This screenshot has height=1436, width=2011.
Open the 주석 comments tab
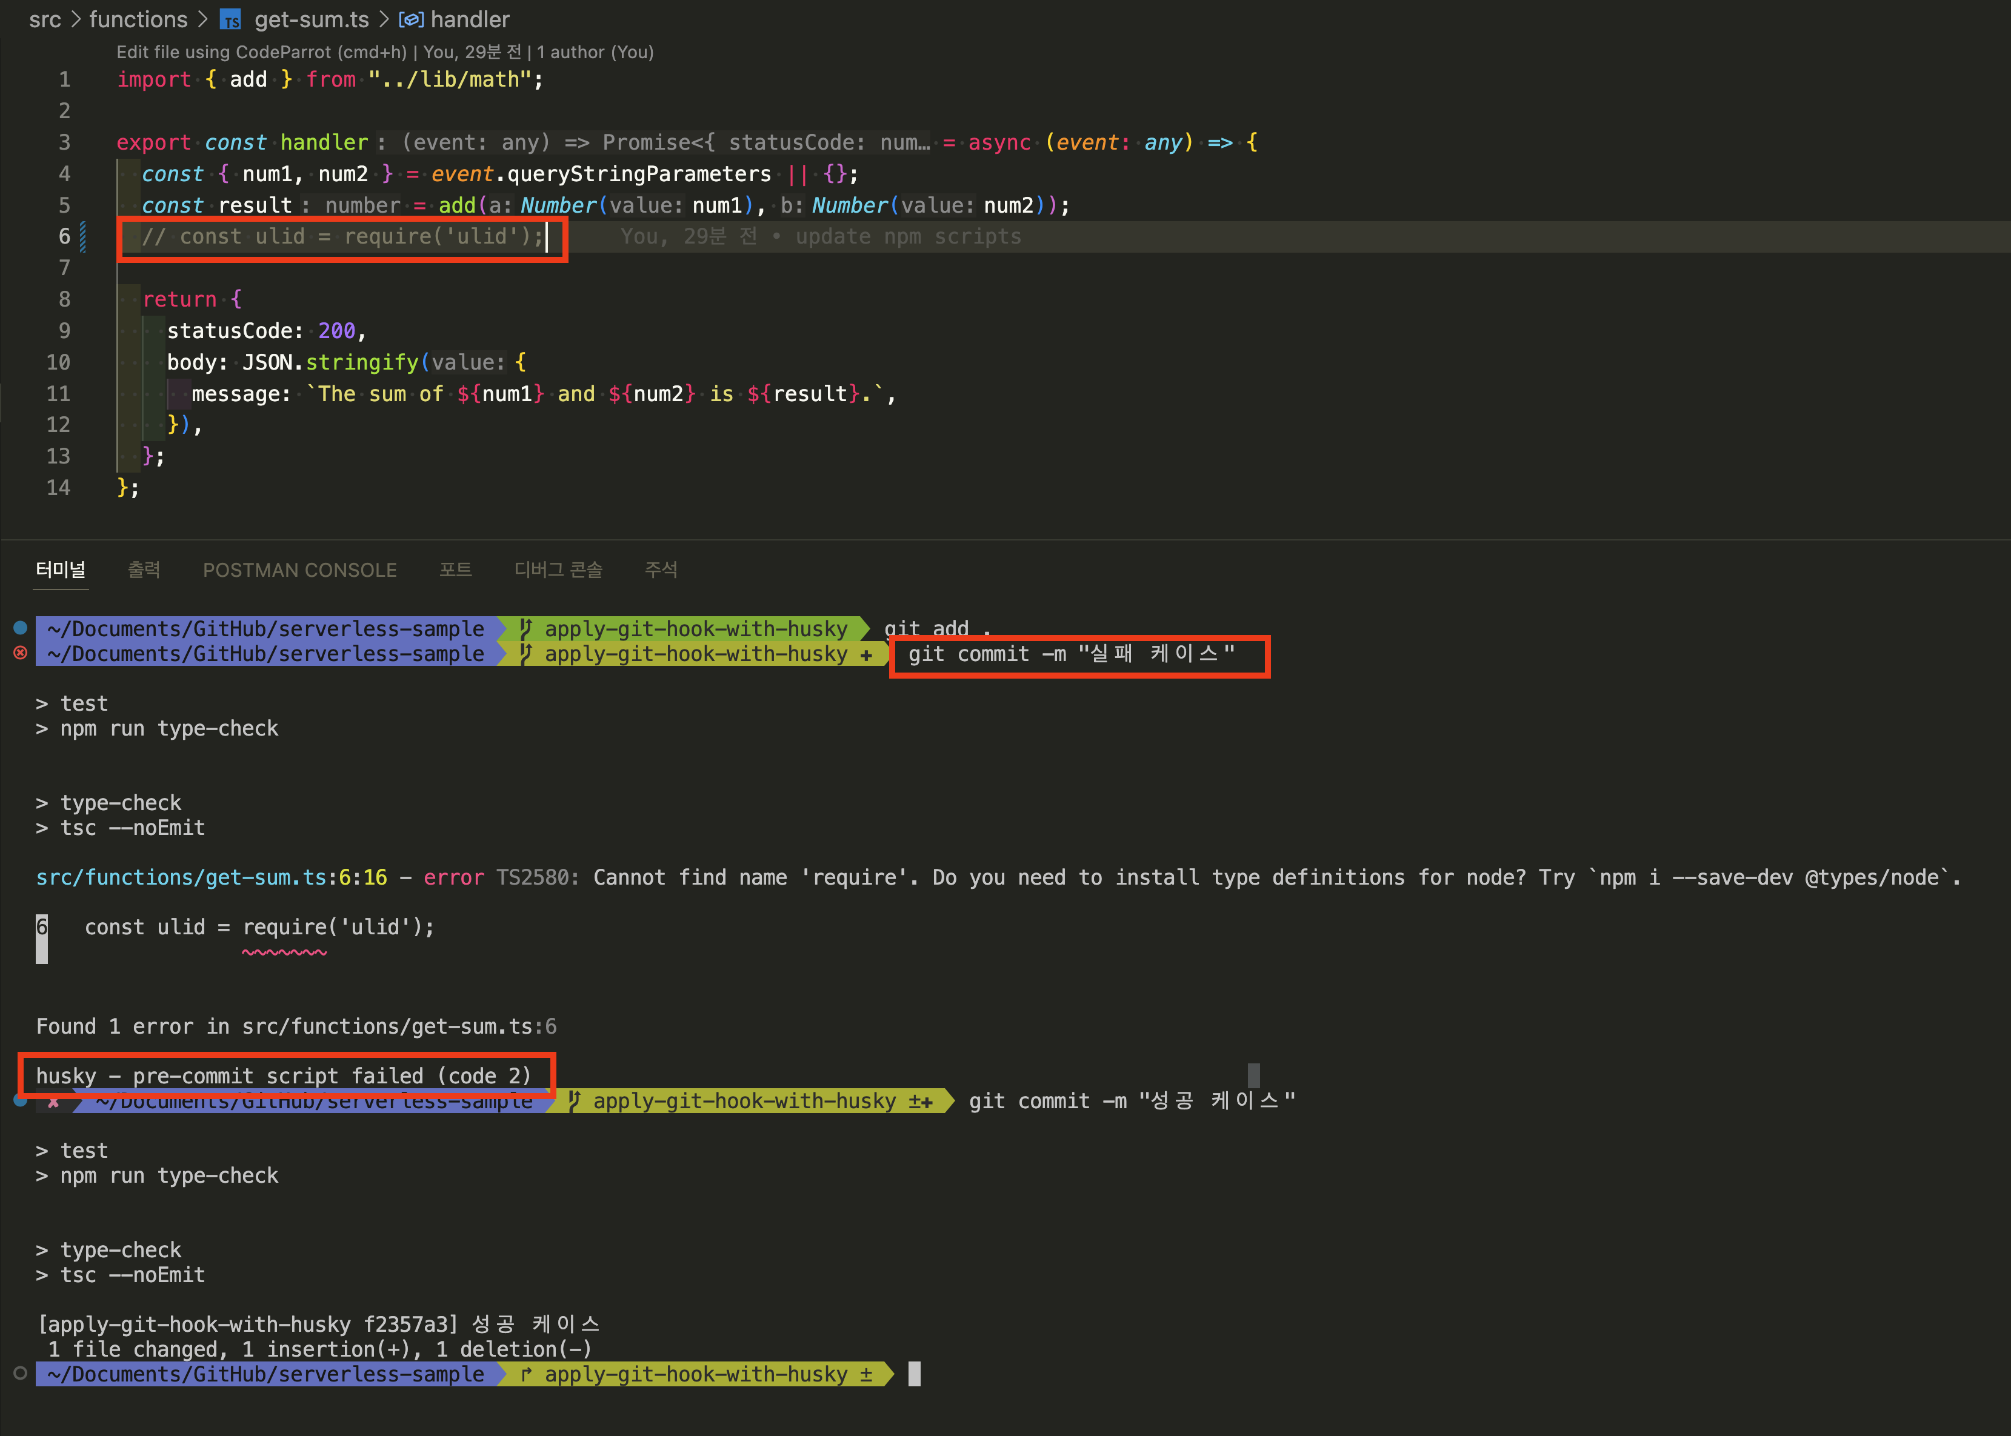coord(661,570)
